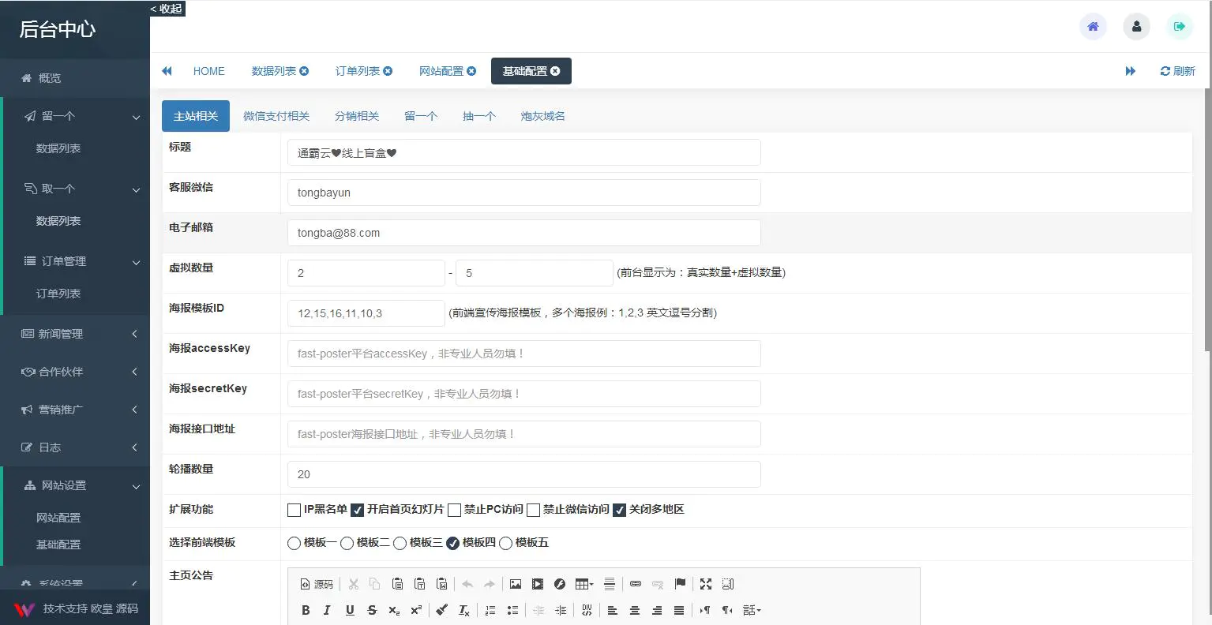The image size is (1212, 625).
Task: Close the 数据列表 tab
Action: (304, 71)
